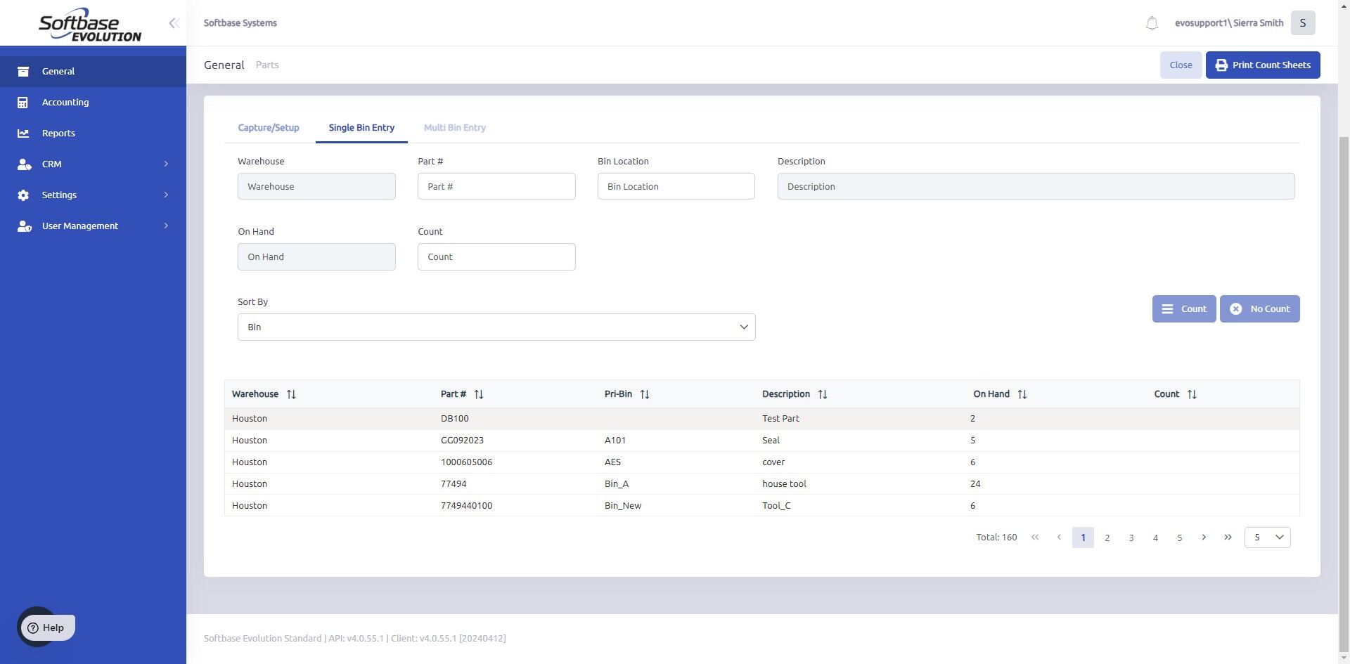Image resolution: width=1350 pixels, height=664 pixels.
Task: Sort table by Description column arrows
Action: pyautogui.click(x=823, y=395)
